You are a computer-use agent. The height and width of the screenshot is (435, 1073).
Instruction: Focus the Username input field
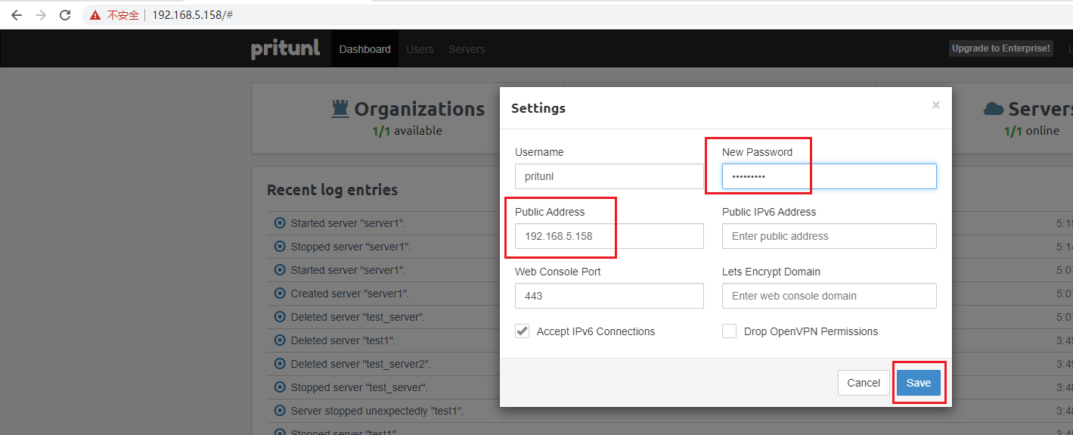(x=609, y=176)
